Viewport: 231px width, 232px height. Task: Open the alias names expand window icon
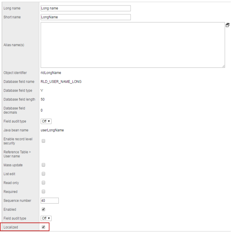pos(228,25)
